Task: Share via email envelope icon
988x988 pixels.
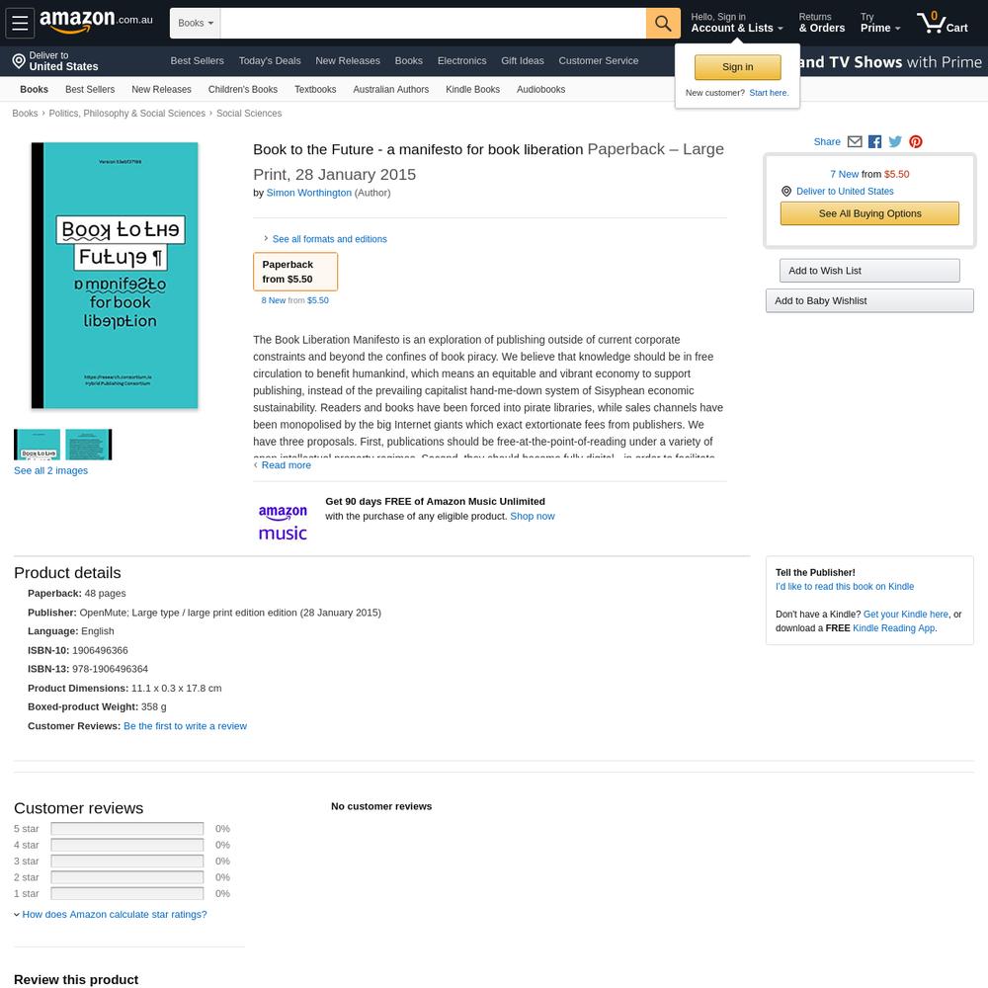Action: coord(855,141)
